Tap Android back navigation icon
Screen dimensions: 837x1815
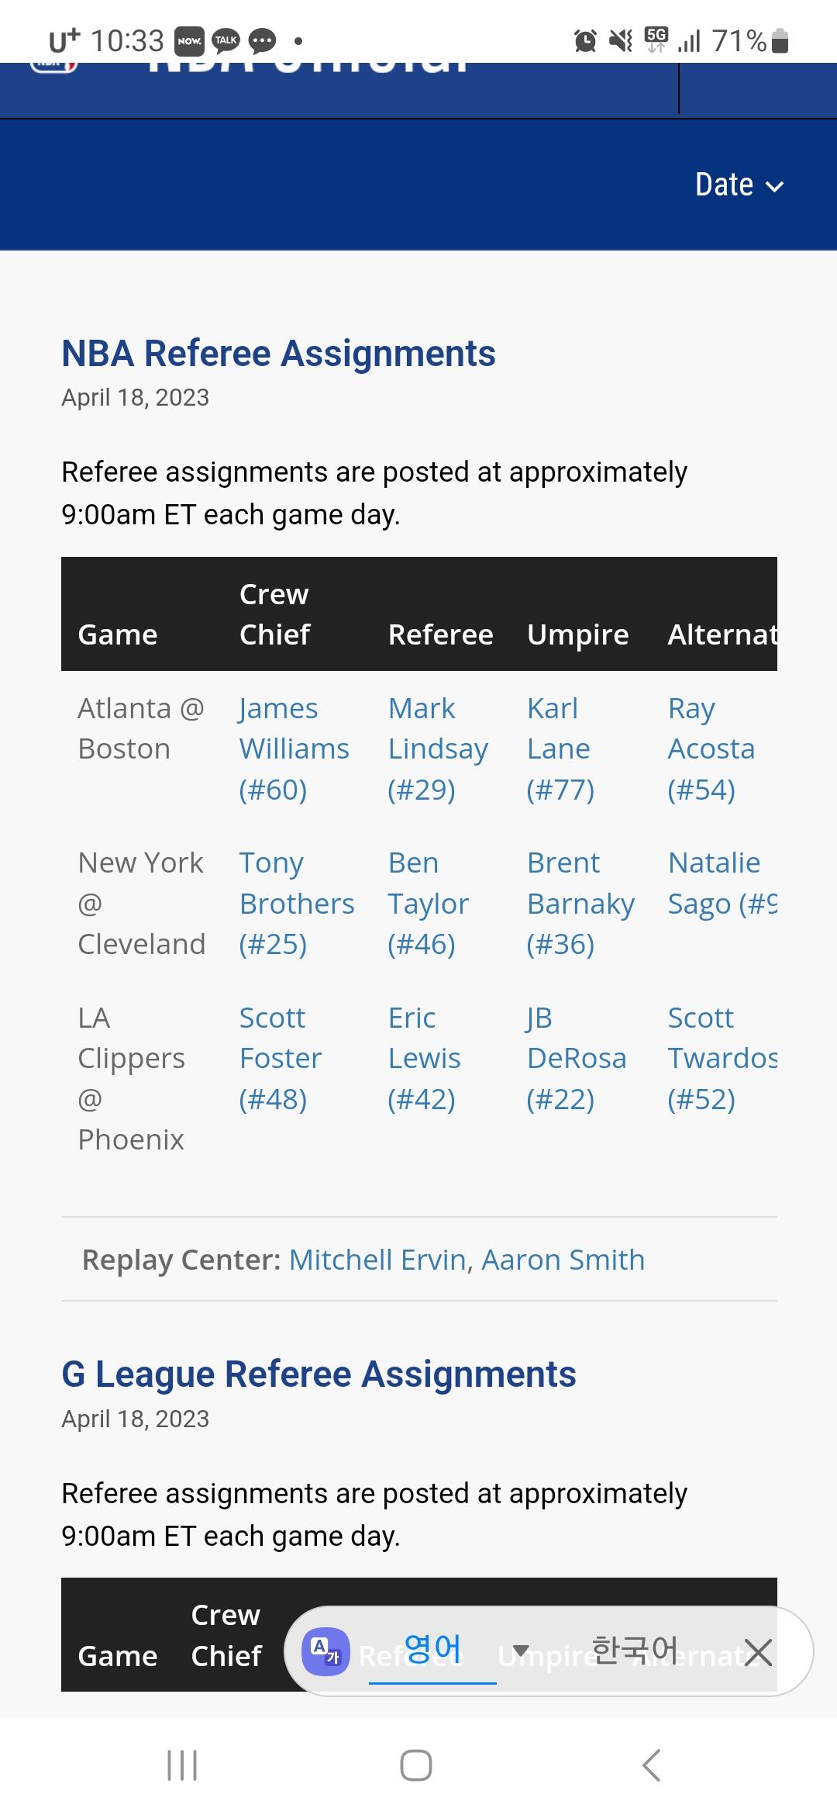(652, 1765)
